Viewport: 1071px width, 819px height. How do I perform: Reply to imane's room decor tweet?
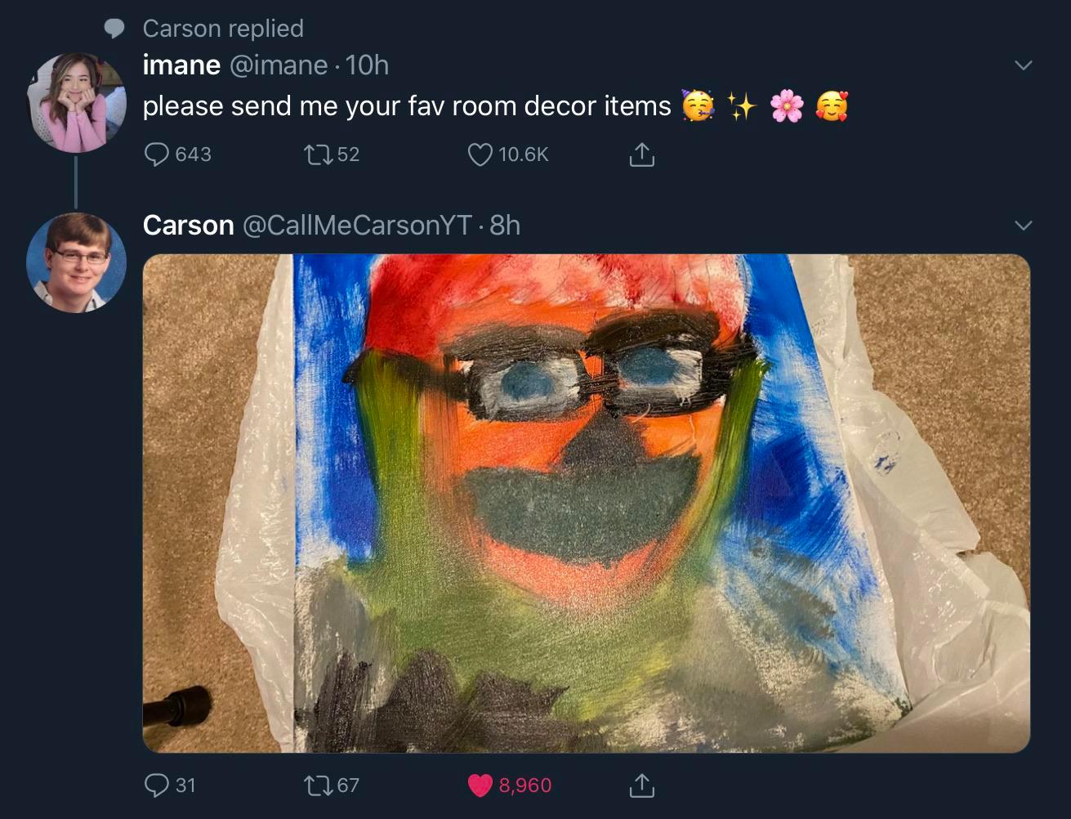point(156,154)
